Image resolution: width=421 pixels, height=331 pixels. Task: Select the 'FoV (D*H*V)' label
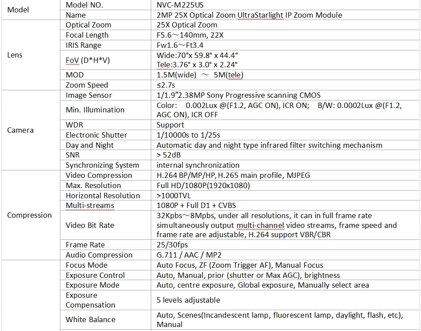tap(88, 60)
